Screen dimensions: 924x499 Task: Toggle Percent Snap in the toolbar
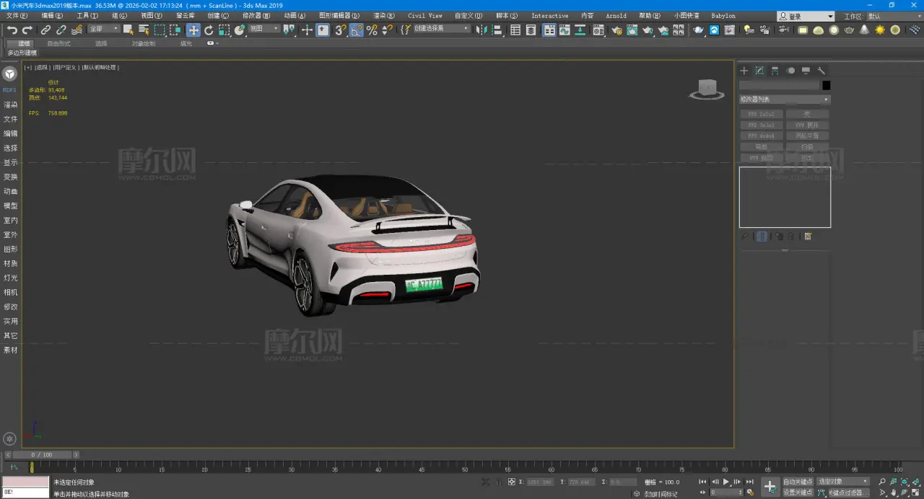tap(372, 30)
